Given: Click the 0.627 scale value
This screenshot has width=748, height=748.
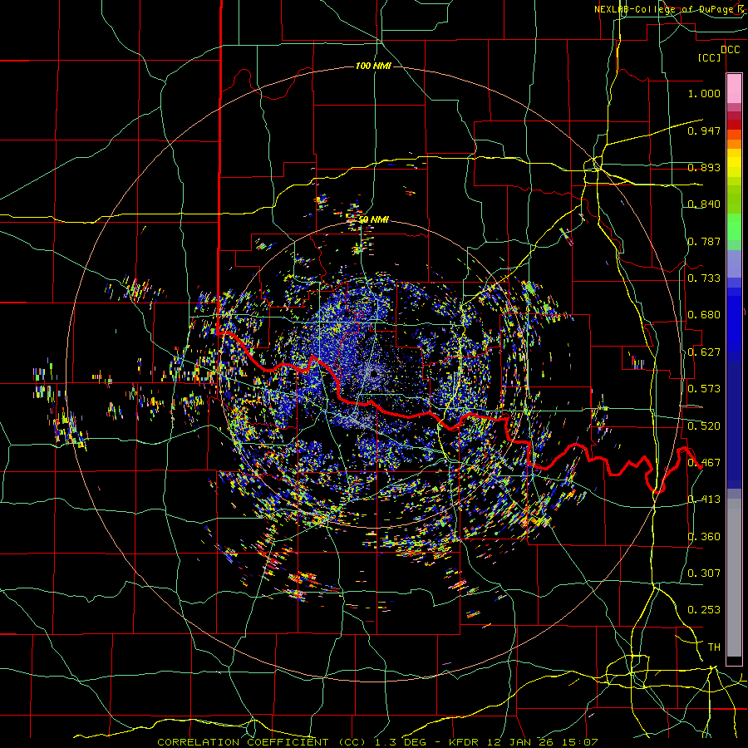Looking at the screenshot, I should click(x=704, y=352).
